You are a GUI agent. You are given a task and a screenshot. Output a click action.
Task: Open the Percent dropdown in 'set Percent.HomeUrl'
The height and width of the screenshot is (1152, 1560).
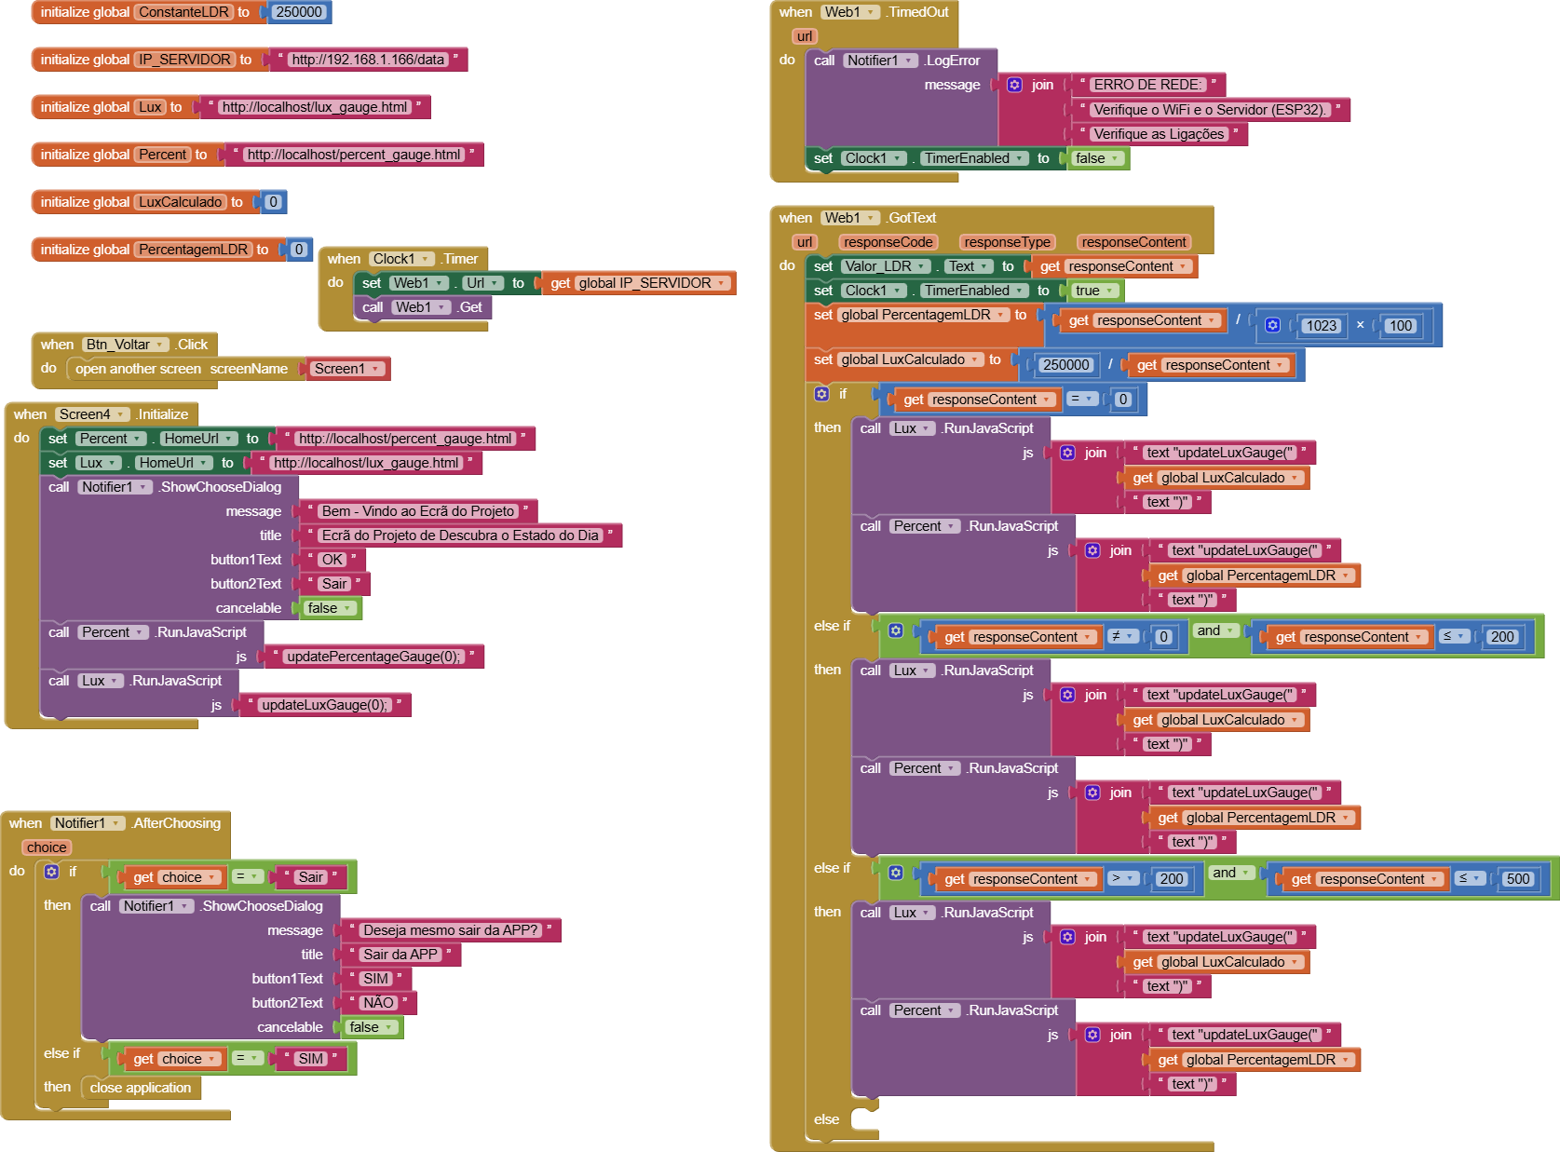tap(110, 439)
